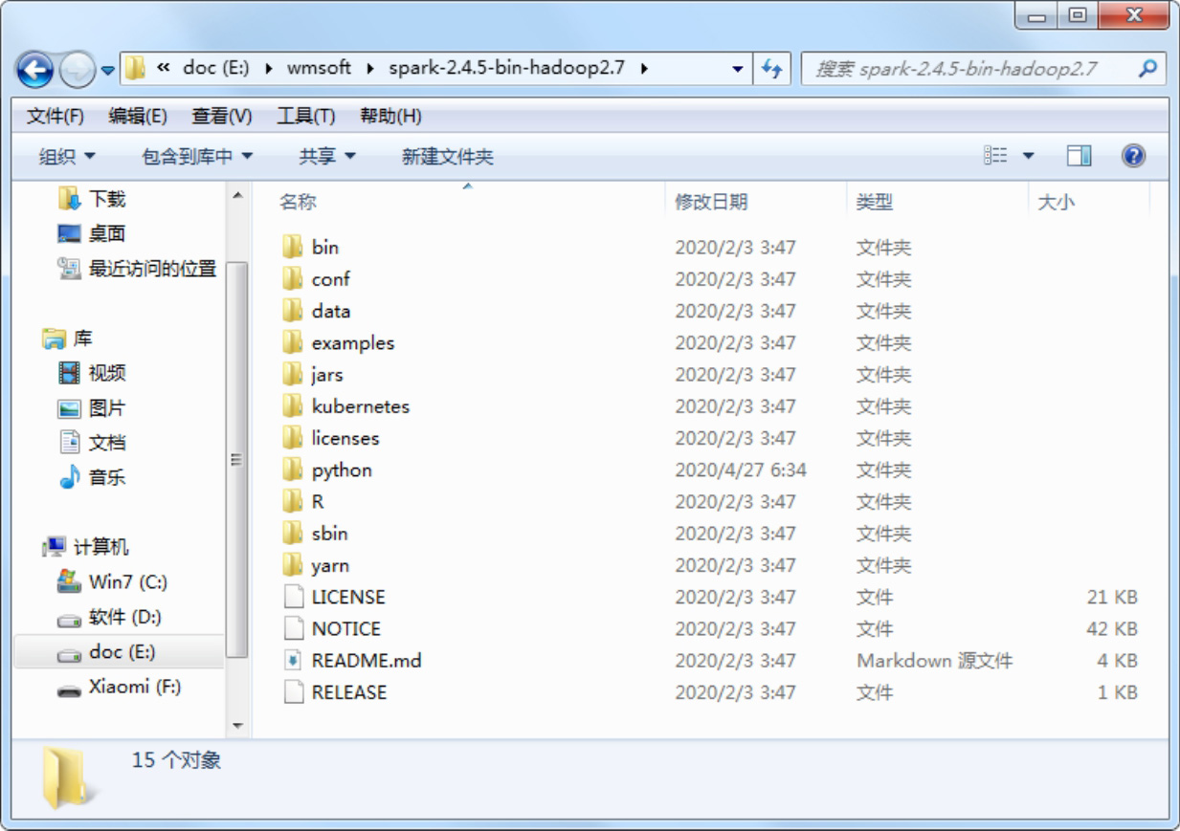Open the 帮助(H) menu

[390, 116]
